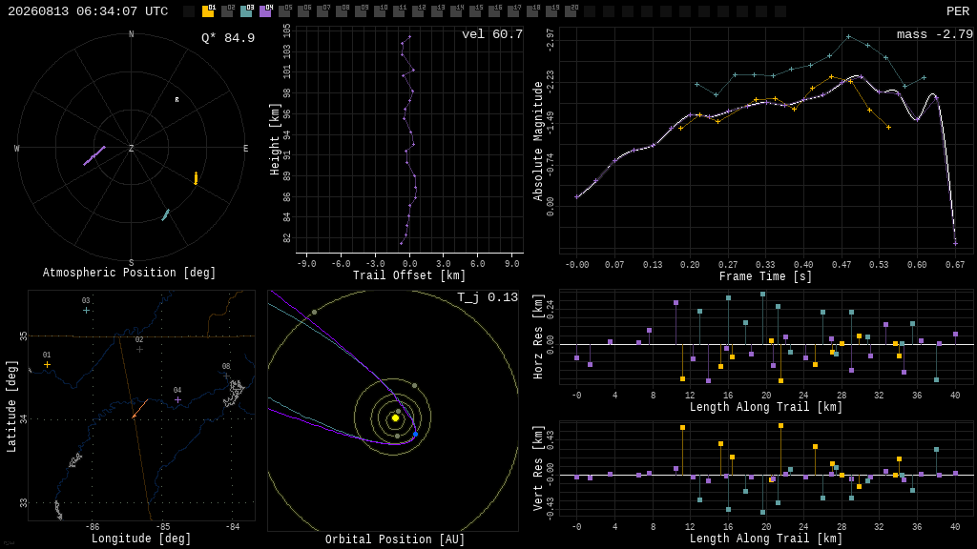This screenshot has width=977, height=549.
Task: Click the station 03 cross on map
Action: (x=86, y=310)
